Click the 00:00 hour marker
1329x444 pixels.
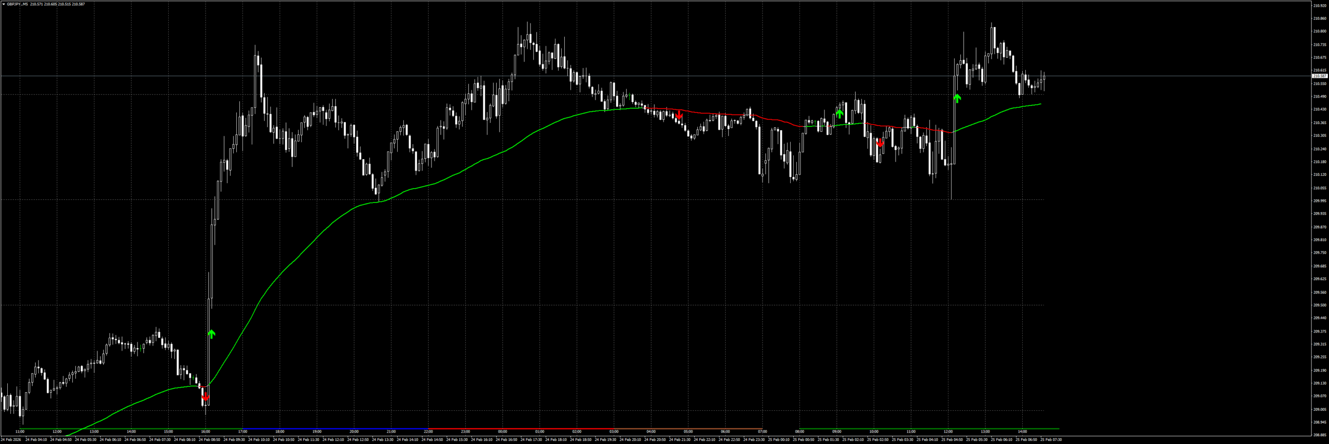point(503,432)
